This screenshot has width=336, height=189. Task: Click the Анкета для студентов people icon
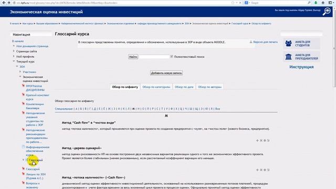coord(288,44)
